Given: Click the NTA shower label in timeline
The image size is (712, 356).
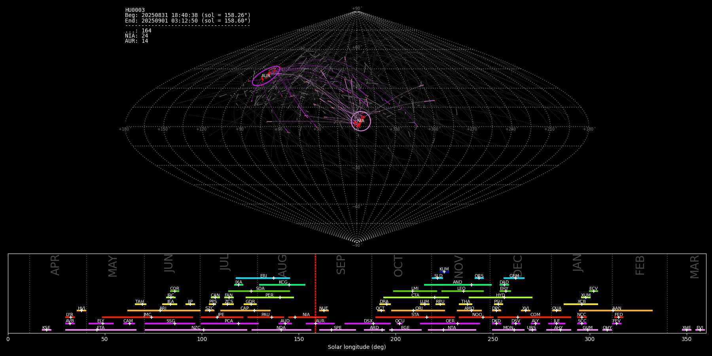Looking at the screenshot, I should click(452, 328).
